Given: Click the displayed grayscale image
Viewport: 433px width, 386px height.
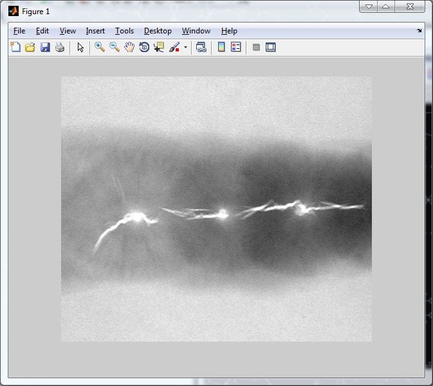Looking at the screenshot, I should click(216, 209).
